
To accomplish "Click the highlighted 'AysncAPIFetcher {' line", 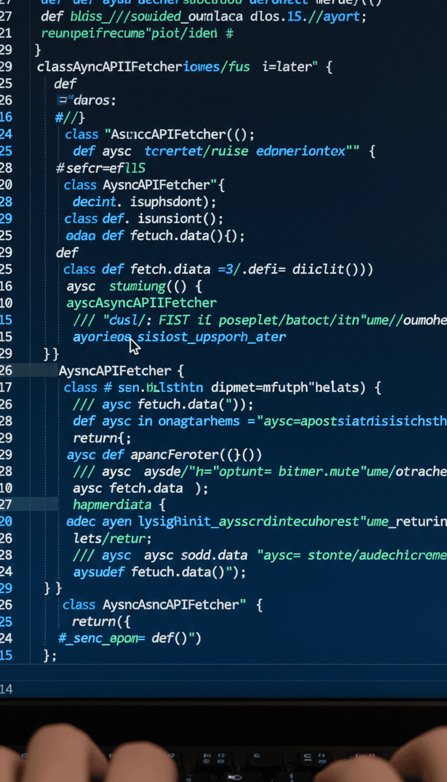I will [122, 371].
